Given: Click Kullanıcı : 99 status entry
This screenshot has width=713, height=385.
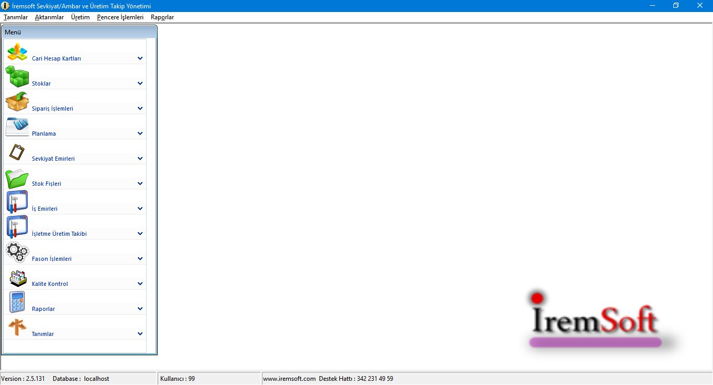Looking at the screenshot, I should (x=177, y=379).
